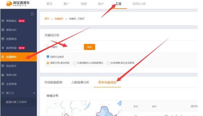Click the orange 查询 button
The height and width of the screenshot is (116, 203).
[x=89, y=47]
